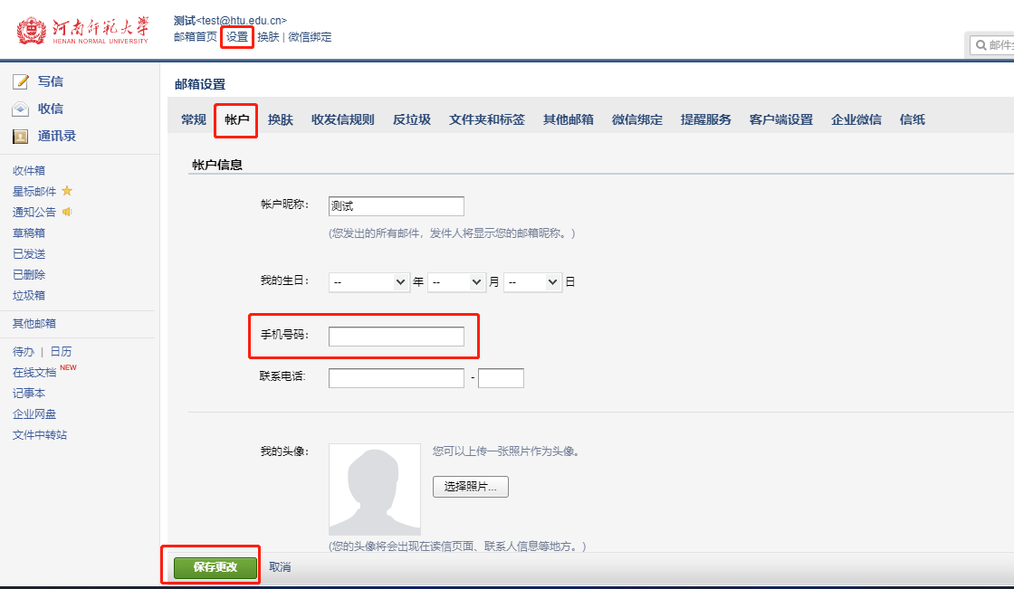Screen dimensions: 1014x589
Task: Click the 手机号码 input field
Action: [396, 337]
